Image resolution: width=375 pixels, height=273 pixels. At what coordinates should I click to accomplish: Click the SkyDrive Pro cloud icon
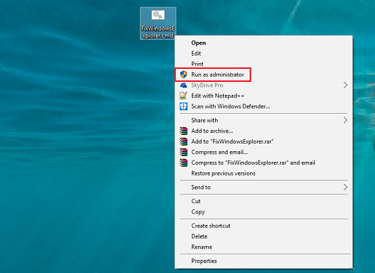click(x=183, y=85)
